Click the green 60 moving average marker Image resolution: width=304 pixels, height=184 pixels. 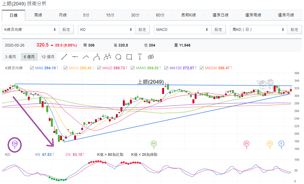(154, 144)
